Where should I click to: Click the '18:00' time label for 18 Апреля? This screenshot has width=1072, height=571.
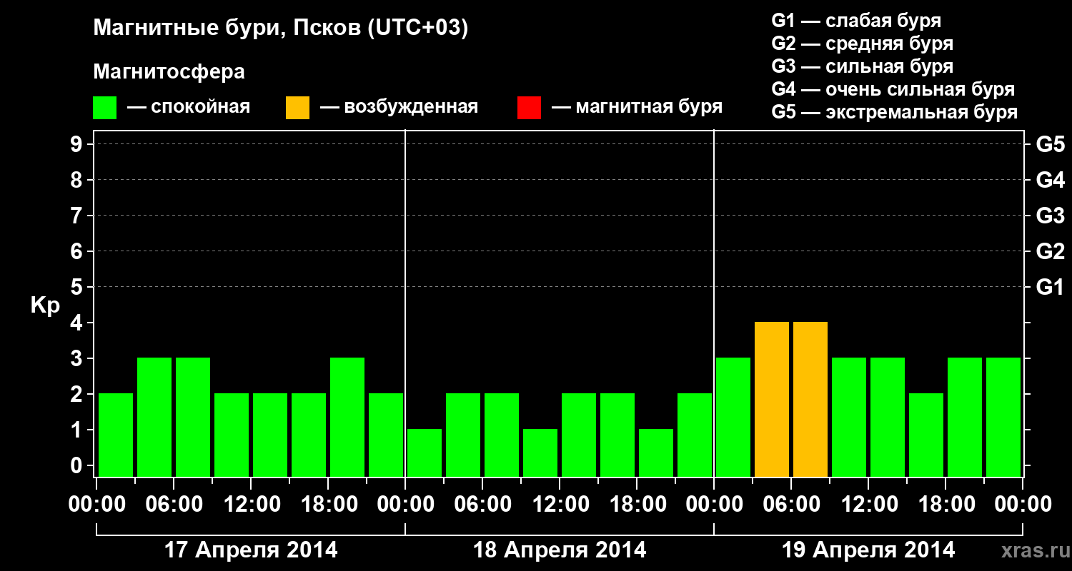[637, 504]
